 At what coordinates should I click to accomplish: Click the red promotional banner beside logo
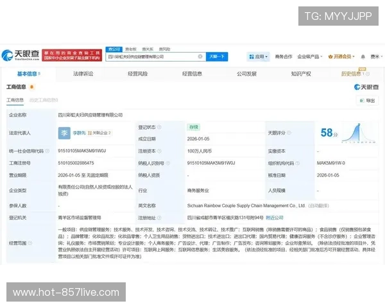(x=72, y=55)
